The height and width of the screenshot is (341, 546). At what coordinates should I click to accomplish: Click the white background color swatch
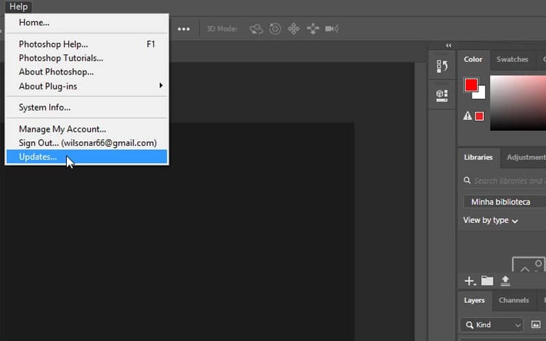tap(481, 93)
